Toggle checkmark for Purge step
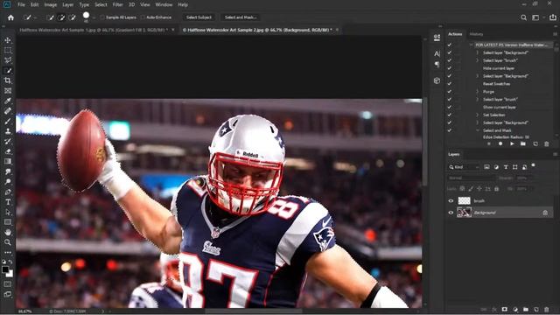Screen dimensions: 560x315 pyautogui.click(x=450, y=91)
